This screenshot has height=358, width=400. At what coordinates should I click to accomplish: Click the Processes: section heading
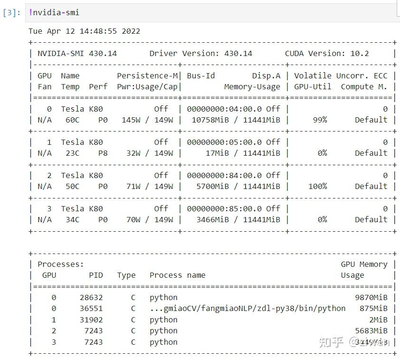point(60,264)
